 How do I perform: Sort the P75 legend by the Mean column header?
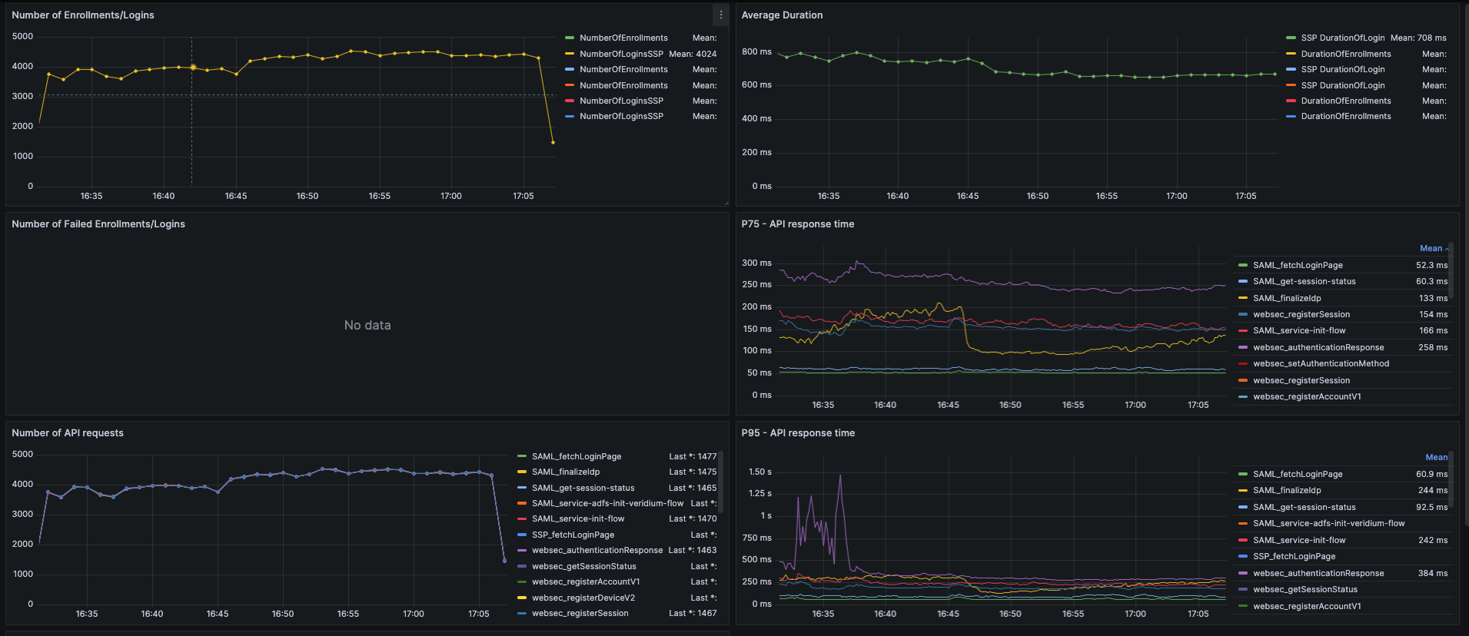point(1431,248)
